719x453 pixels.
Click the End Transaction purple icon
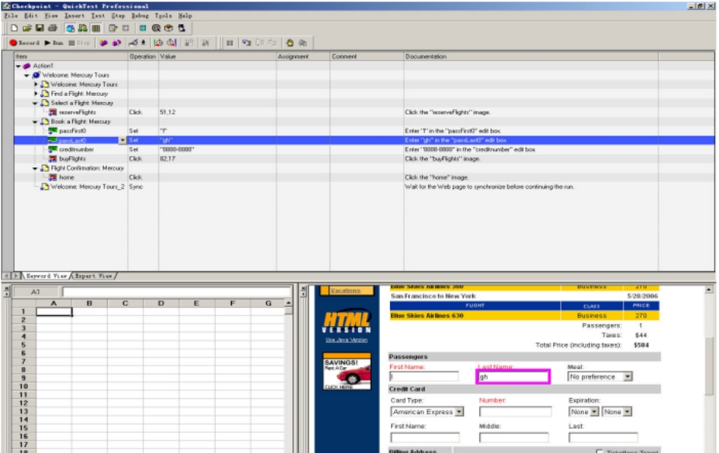point(116,43)
